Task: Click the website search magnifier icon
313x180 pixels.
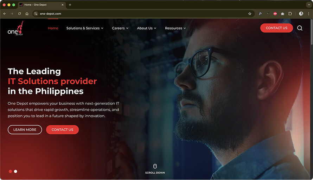Action: click(300, 28)
